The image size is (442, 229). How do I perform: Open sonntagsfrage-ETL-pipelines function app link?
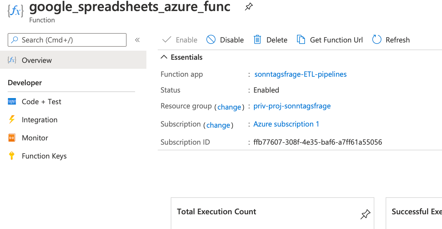point(300,74)
